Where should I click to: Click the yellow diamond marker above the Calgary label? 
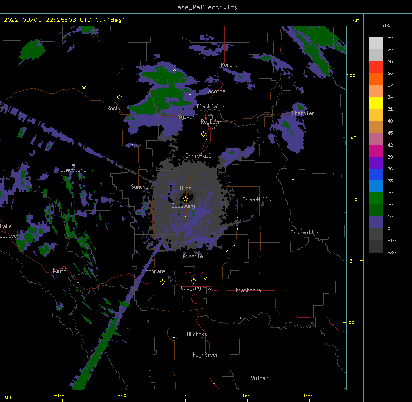click(x=194, y=281)
